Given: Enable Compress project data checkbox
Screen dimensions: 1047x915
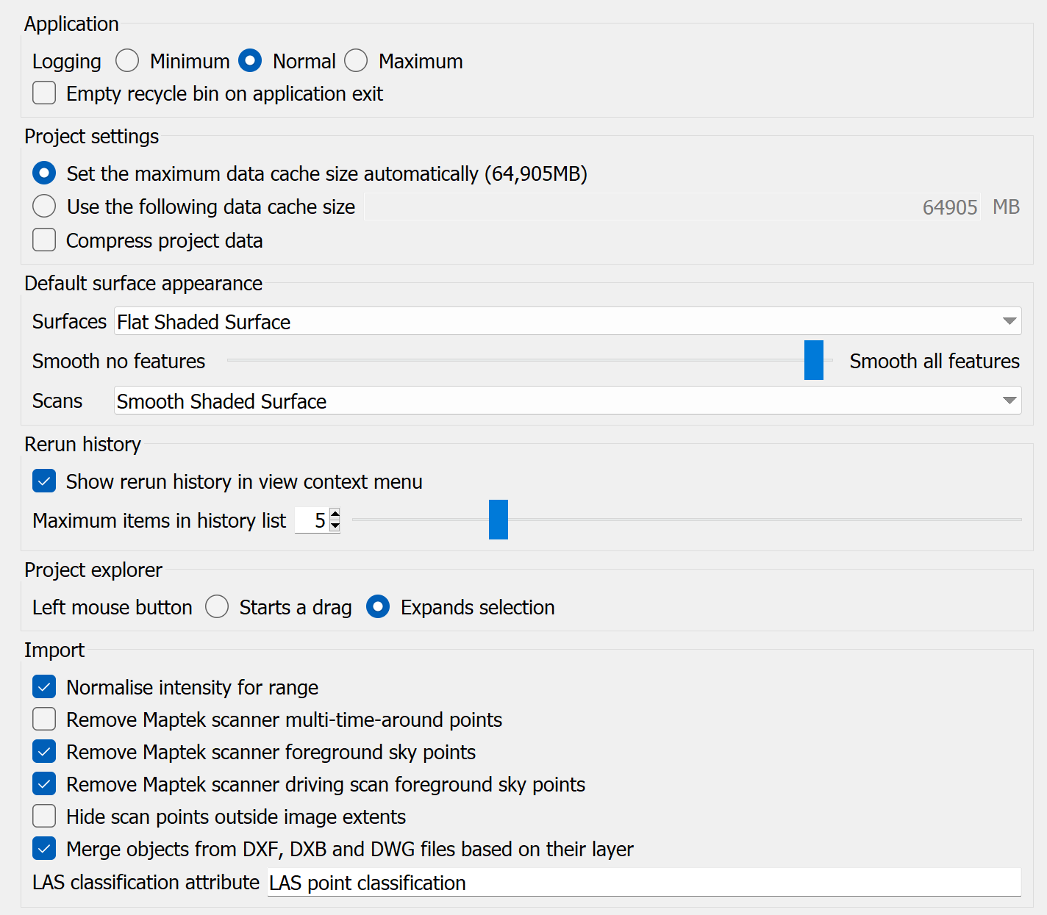Looking at the screenshot, I should (44, 240).
